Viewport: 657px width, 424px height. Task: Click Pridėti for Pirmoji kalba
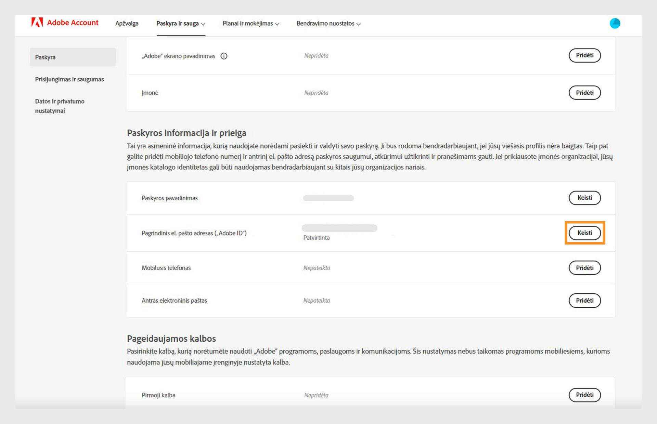tap(584, 395)
